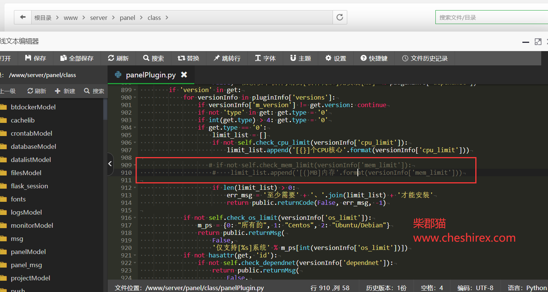Image resolution: width=548 pixels, height=292 pixels.
Task: Switch to the panelPlugin.py tab
Action: tap(151, 75)
